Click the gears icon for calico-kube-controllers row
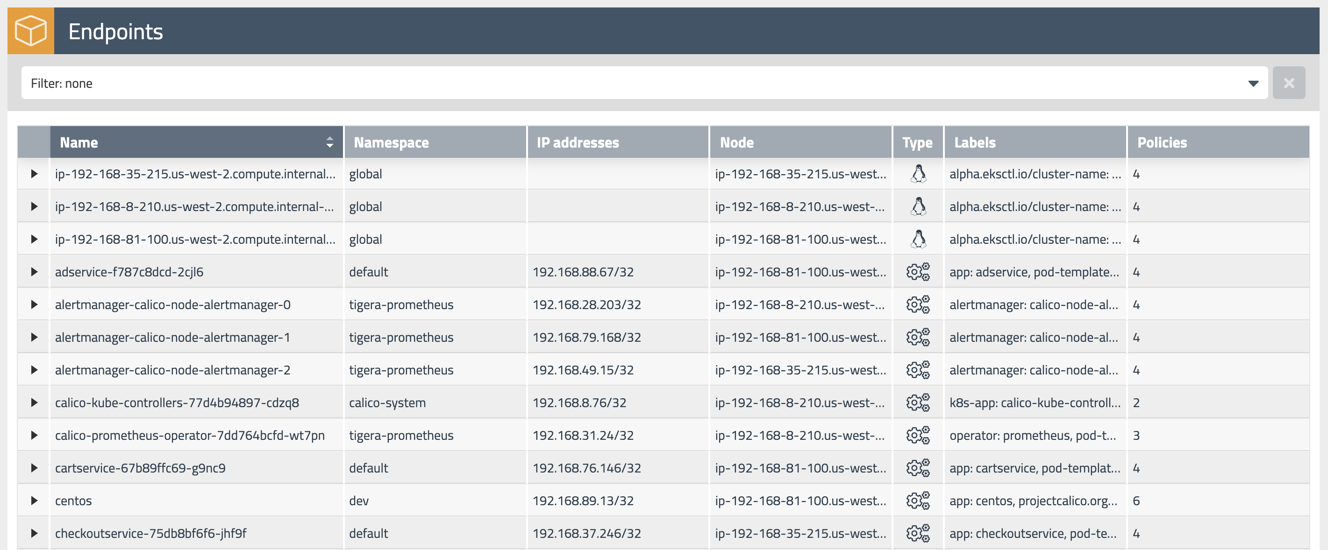The height and width of the screenshot is (550, 1328). point(918,403)
